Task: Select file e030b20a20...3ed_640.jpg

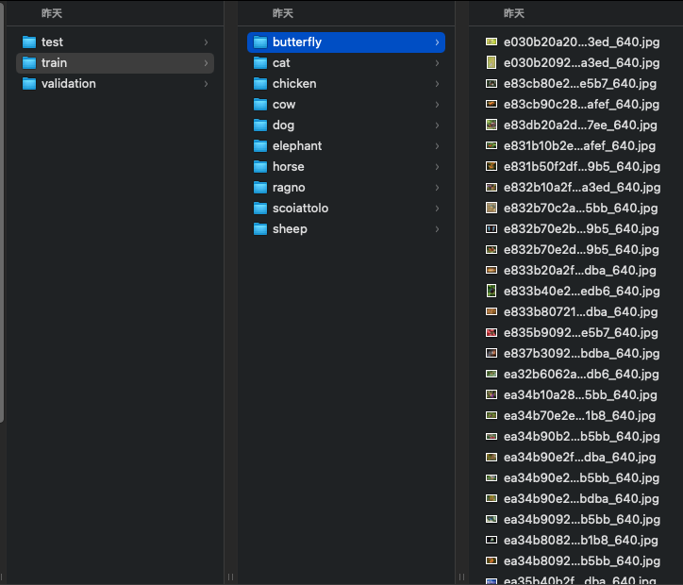Action: click(x=581, y=42)
